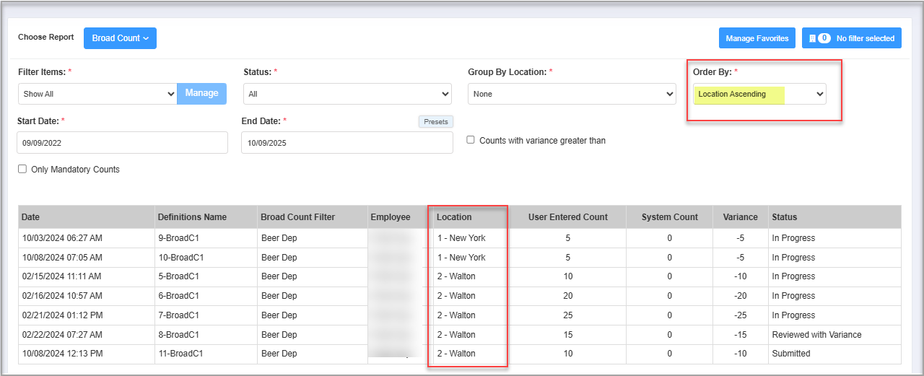Select the 9-BroadC1 definition row
This screenshot has height=376, width=924.
tap(180, 238)
